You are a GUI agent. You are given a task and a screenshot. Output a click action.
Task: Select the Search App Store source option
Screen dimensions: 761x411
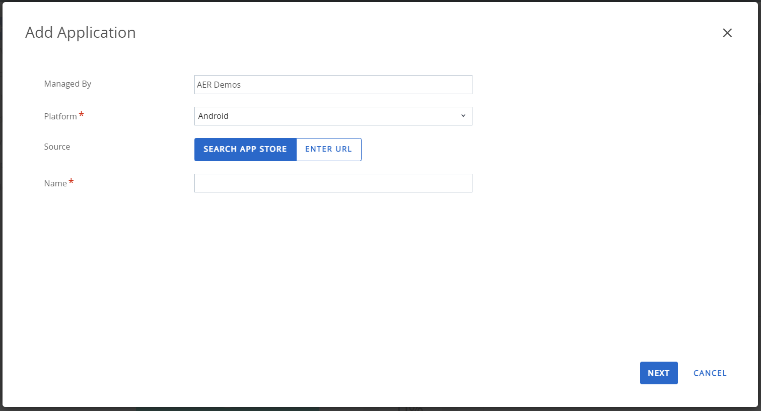[245, 149]
